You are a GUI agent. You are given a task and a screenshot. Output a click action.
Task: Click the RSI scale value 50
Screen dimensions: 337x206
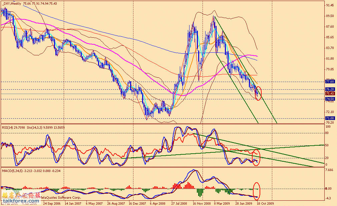[x=327, y=145]
